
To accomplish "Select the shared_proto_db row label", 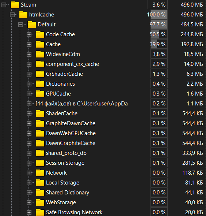I will coord(66,153).
